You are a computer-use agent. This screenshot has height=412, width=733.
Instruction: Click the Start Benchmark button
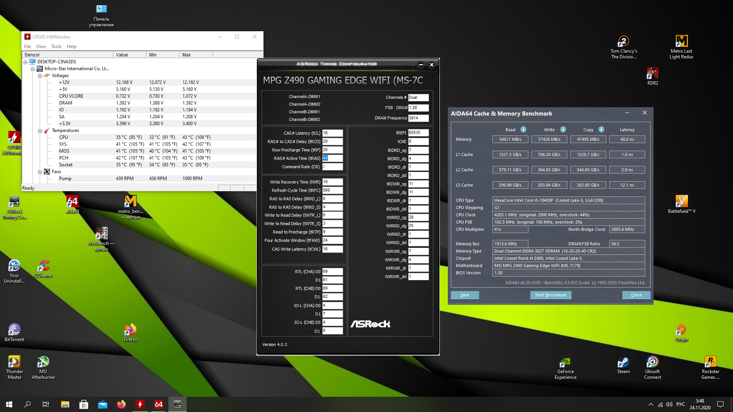coord(550,295)
